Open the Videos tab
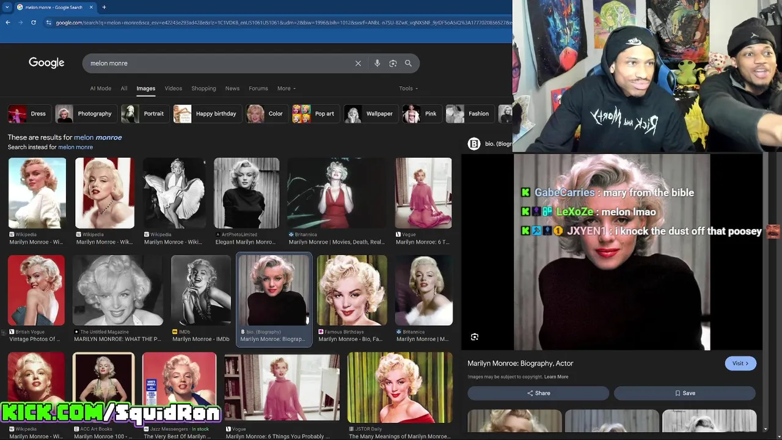The image size is (782, 440). point(174,89)
